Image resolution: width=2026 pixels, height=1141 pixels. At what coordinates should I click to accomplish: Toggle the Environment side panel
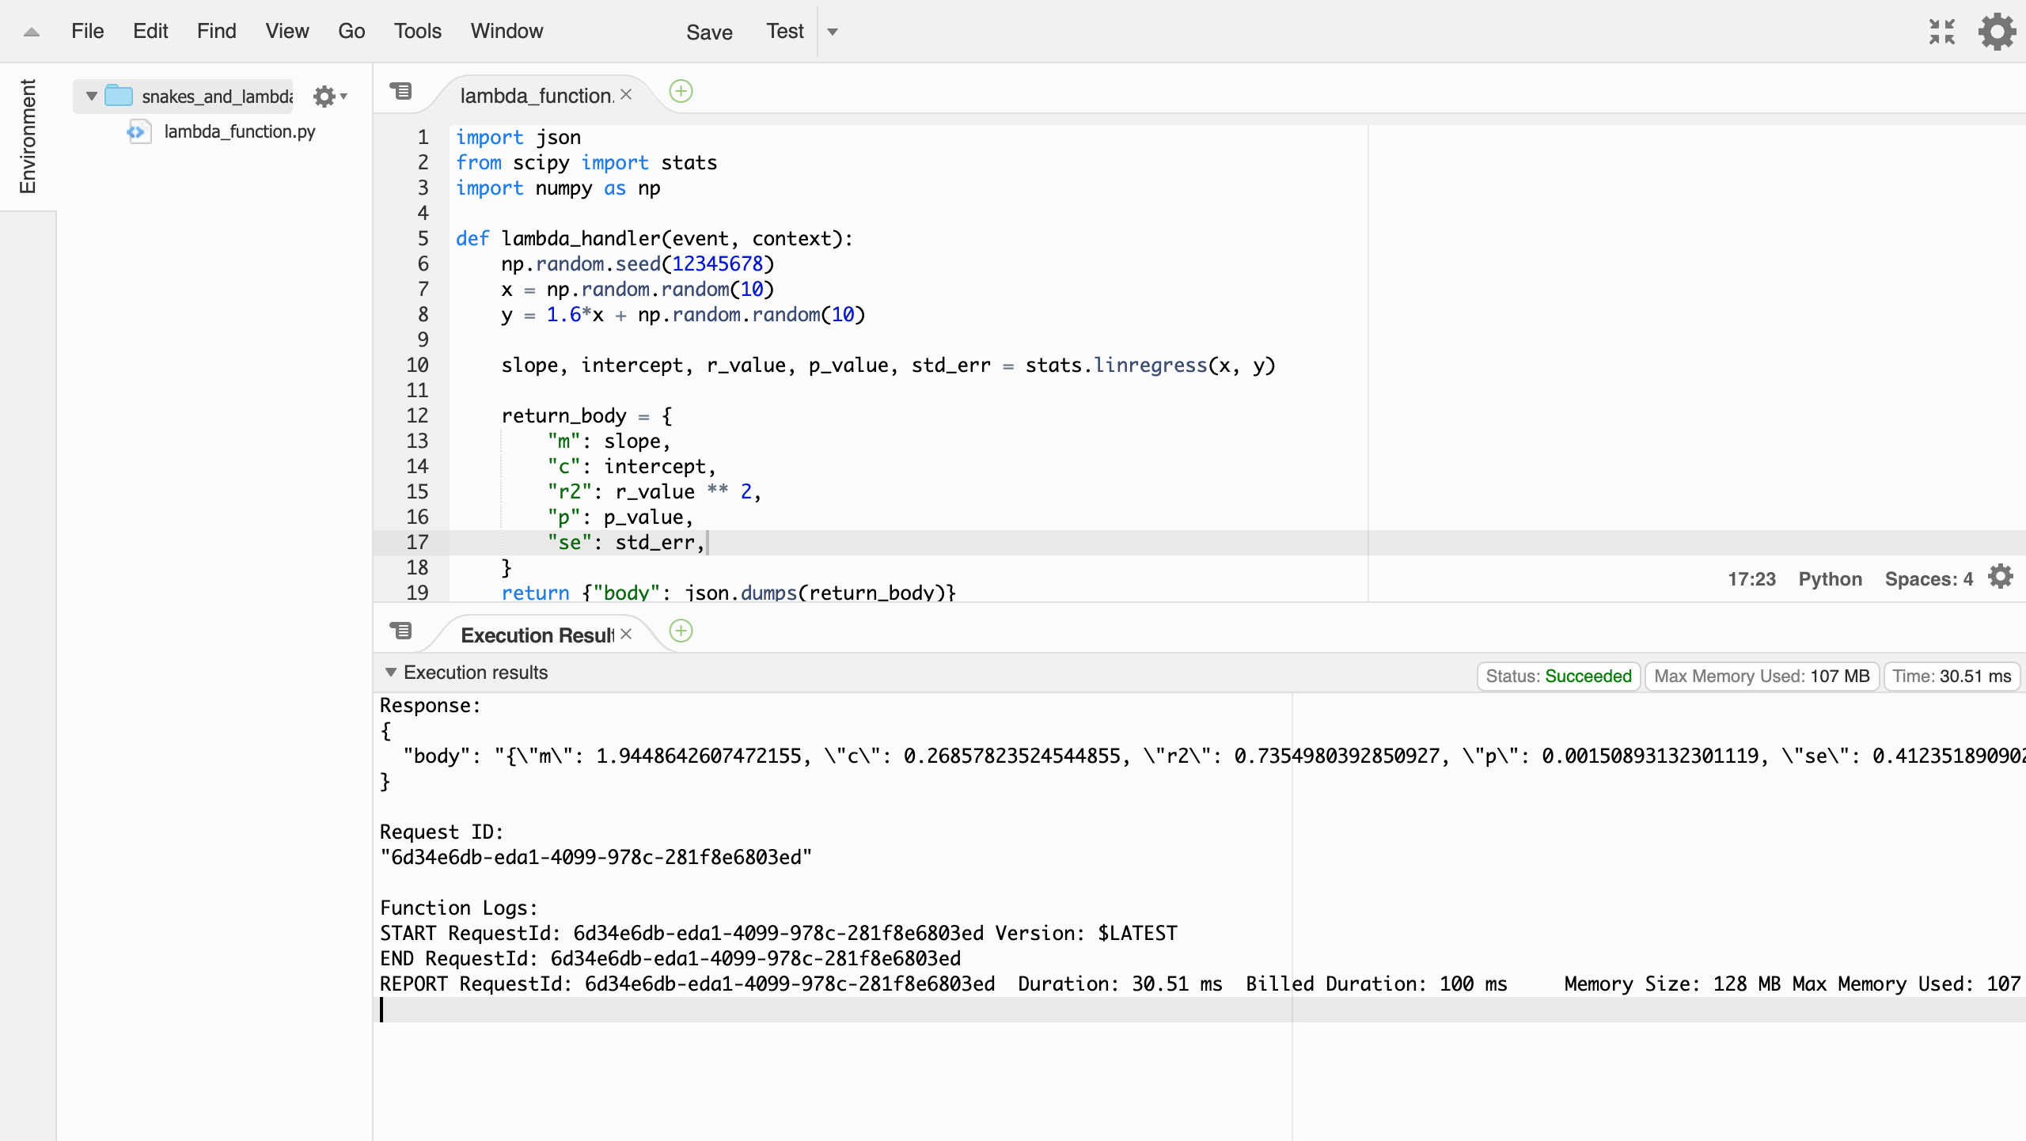[x=28, y=136]
